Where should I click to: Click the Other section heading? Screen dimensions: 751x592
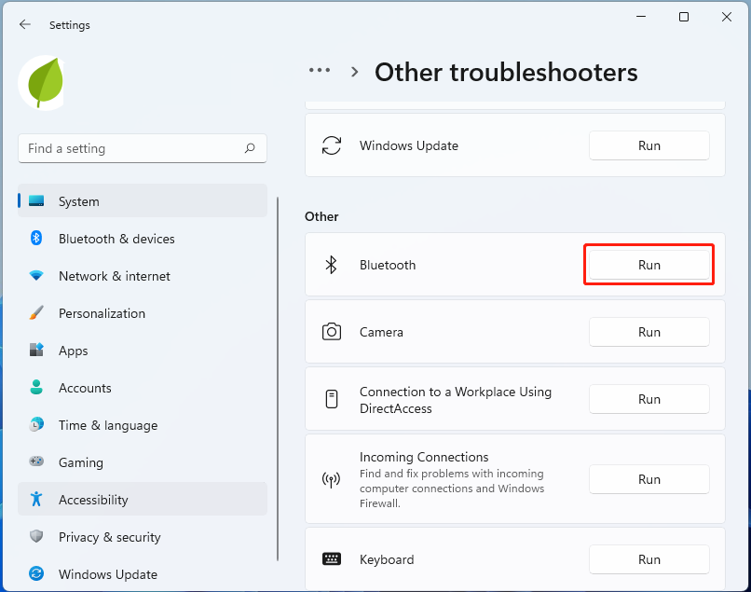point(321,216)
